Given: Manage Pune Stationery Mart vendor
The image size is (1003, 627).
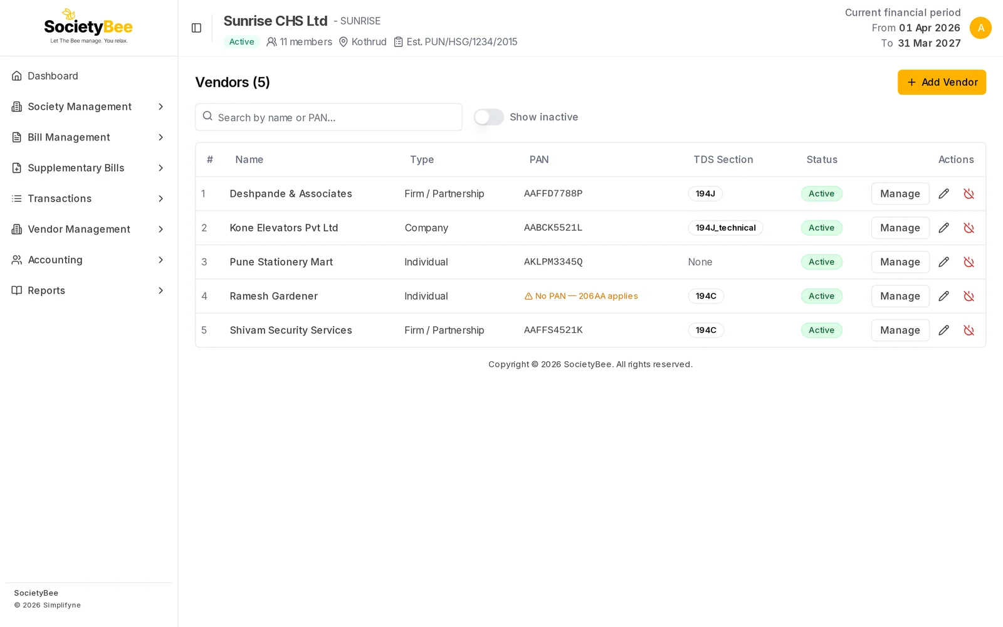Looking at the screenshot, I should tap(900, 262).
